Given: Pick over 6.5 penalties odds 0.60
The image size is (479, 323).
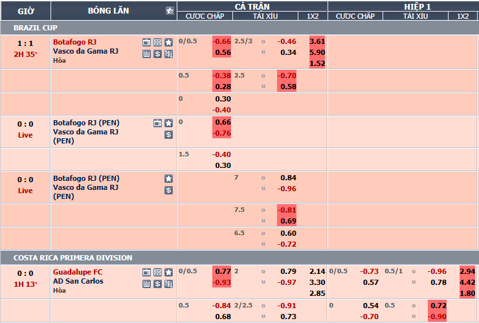Looking at the screenshot, I should tap(288, 233).
